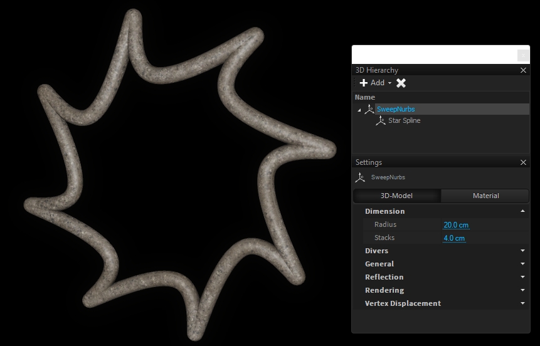Click the Stacks value 4.0 cm
Screen dimensions: 540x346
pyautogui.click(x=454, y=238)
